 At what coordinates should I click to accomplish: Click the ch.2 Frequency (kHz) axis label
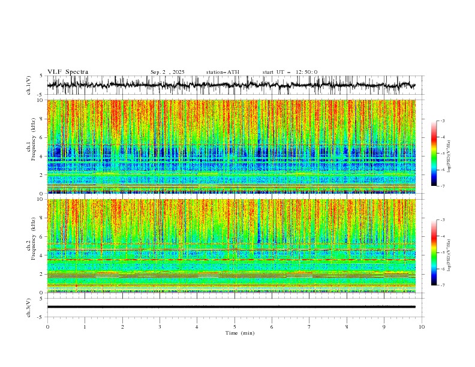(32, 239)
